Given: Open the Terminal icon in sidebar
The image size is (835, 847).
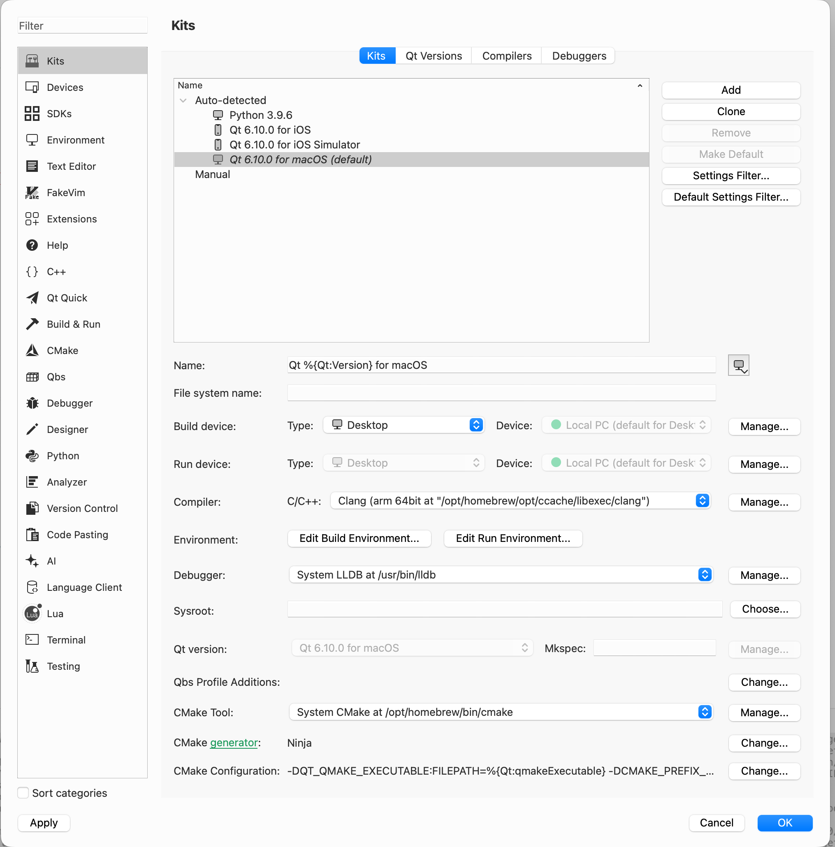Looking at the screenshot, I should [x=32, y=640].
